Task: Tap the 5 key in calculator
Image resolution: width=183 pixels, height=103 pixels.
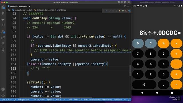Action: (151, 64)
